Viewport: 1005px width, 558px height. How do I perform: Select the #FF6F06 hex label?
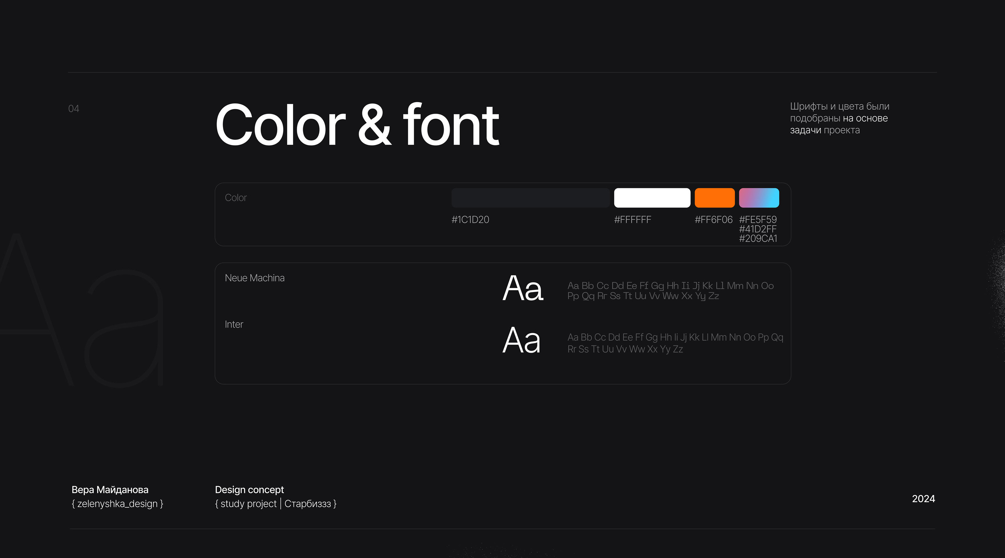(713, 220)
